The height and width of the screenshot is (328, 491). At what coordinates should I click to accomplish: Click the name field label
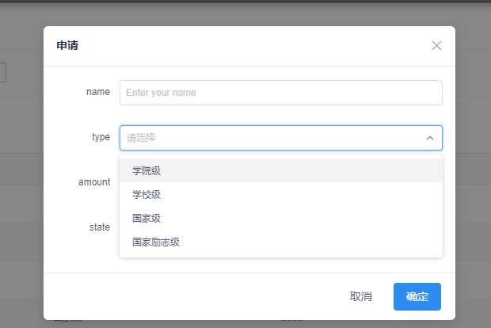[98, 92]
